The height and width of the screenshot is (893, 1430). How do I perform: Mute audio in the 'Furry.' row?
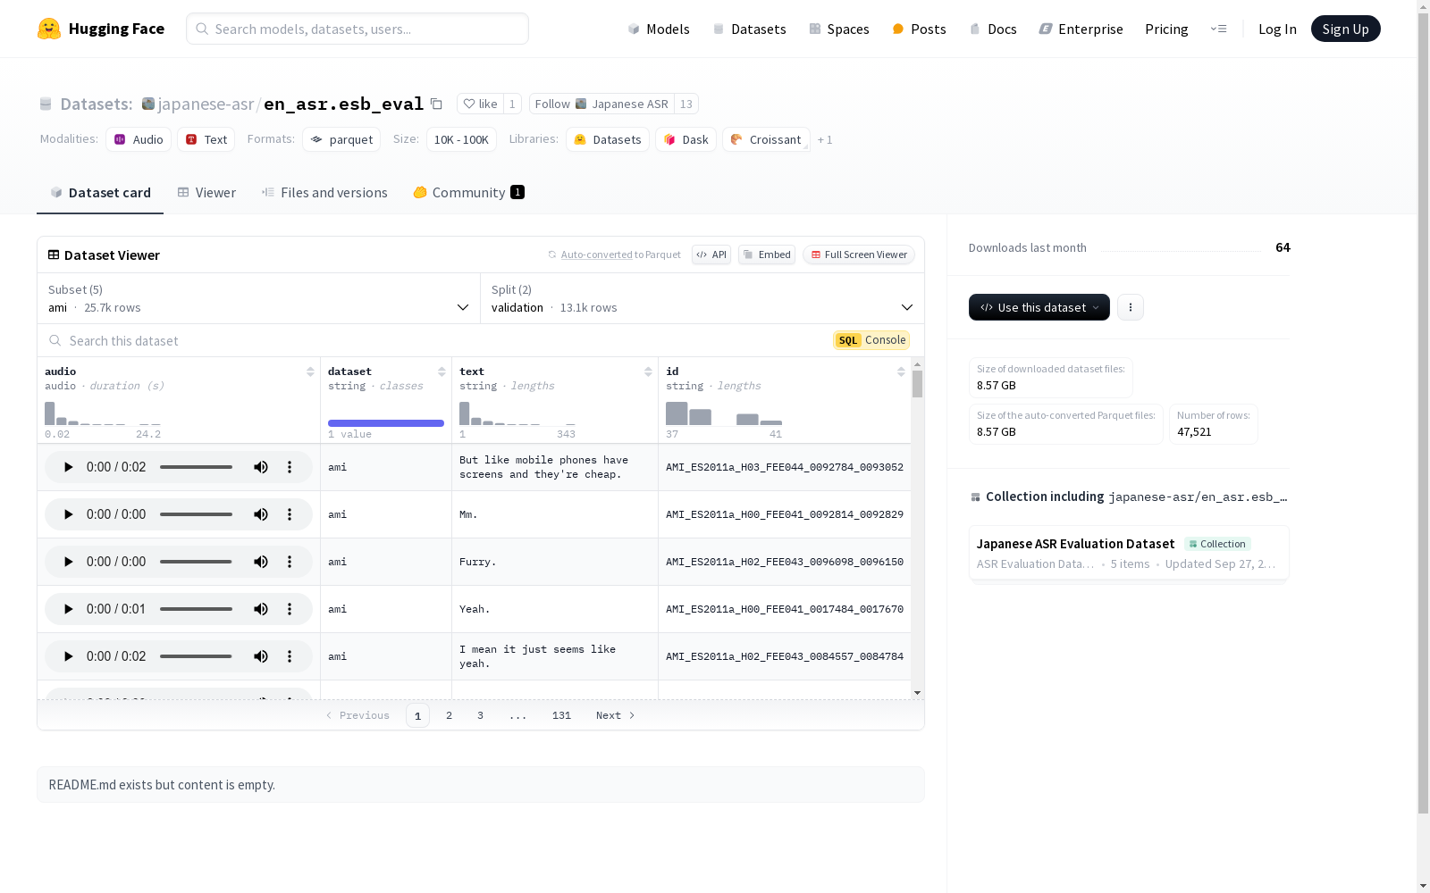[x=261, y=562]
